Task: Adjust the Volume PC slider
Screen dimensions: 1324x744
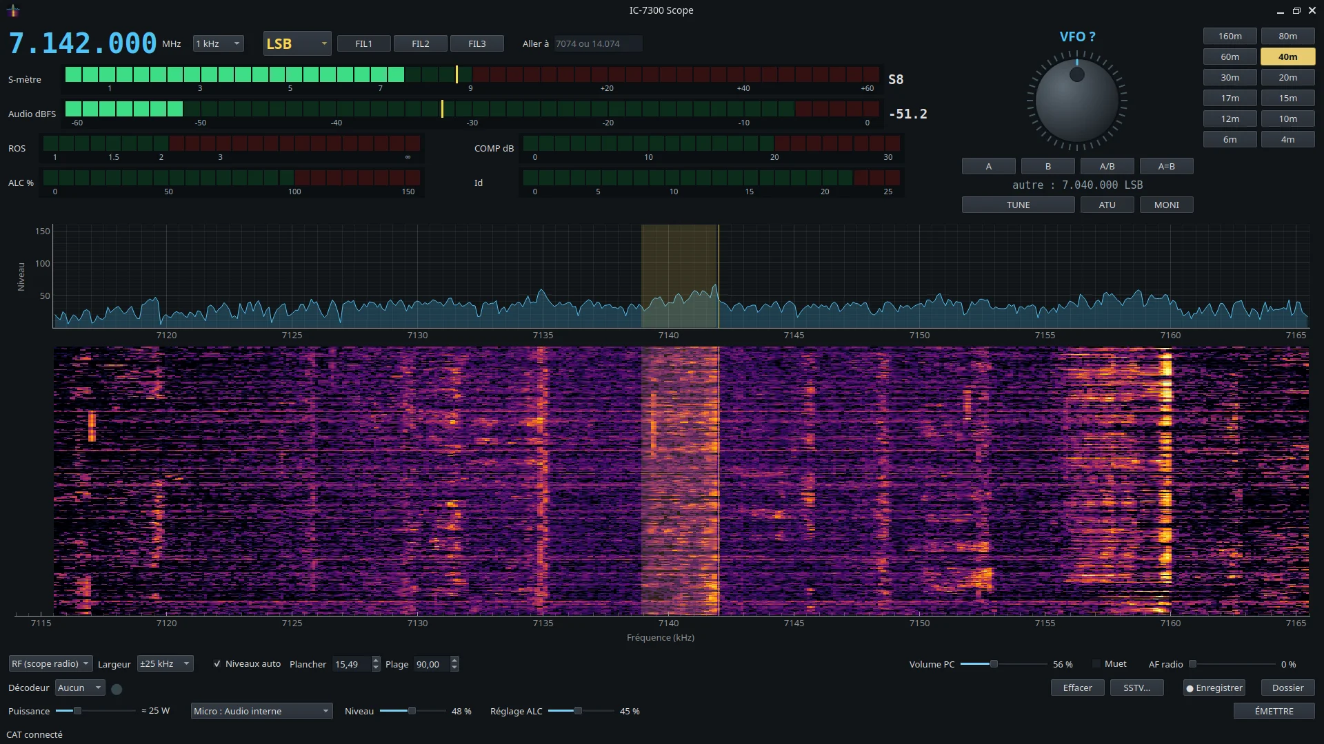Action: coord(1003,664)
